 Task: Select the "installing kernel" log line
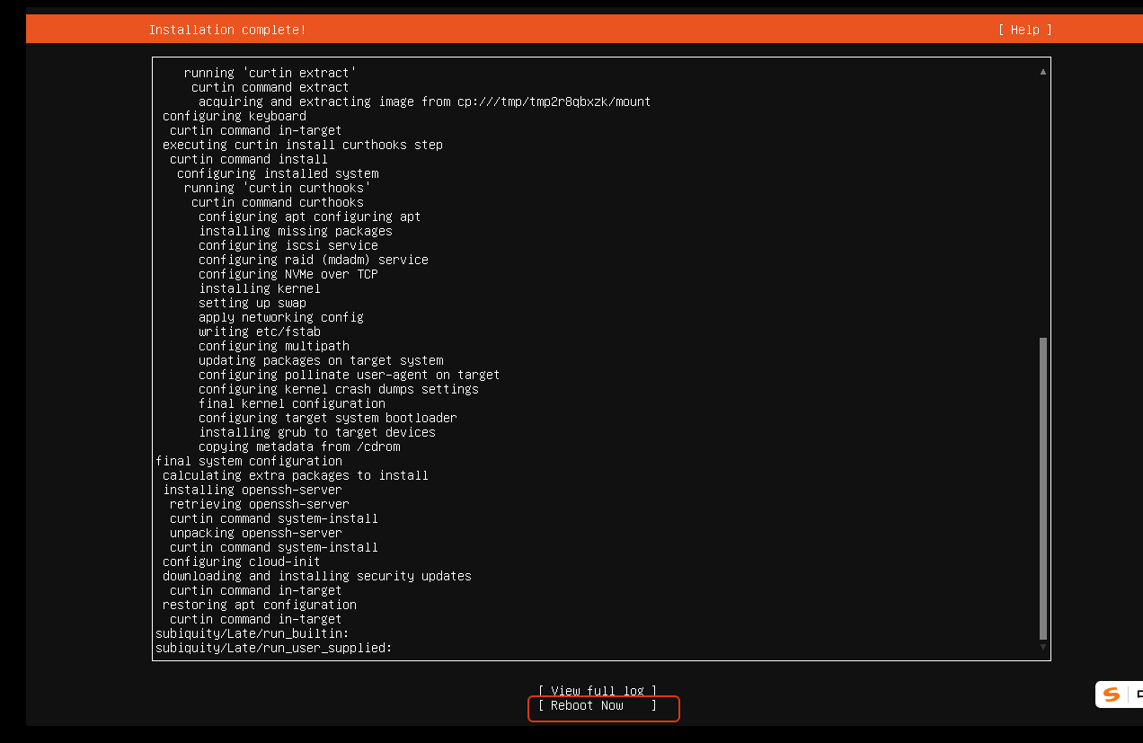[x=260, y=288]
